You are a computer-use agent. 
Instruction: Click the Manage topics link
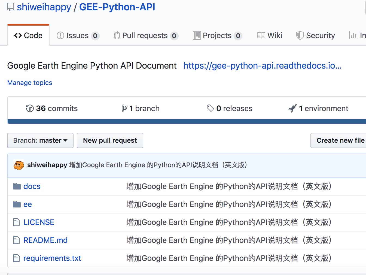pos(29,82)
